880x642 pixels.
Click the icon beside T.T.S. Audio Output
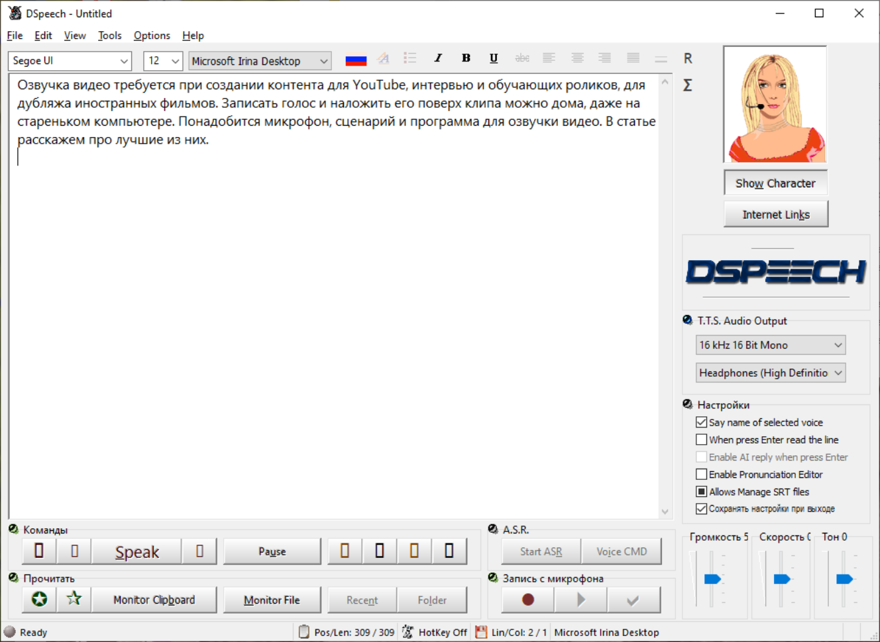tap(688, 320)
